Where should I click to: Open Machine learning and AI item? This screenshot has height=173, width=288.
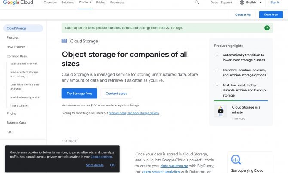coord(25,97)
